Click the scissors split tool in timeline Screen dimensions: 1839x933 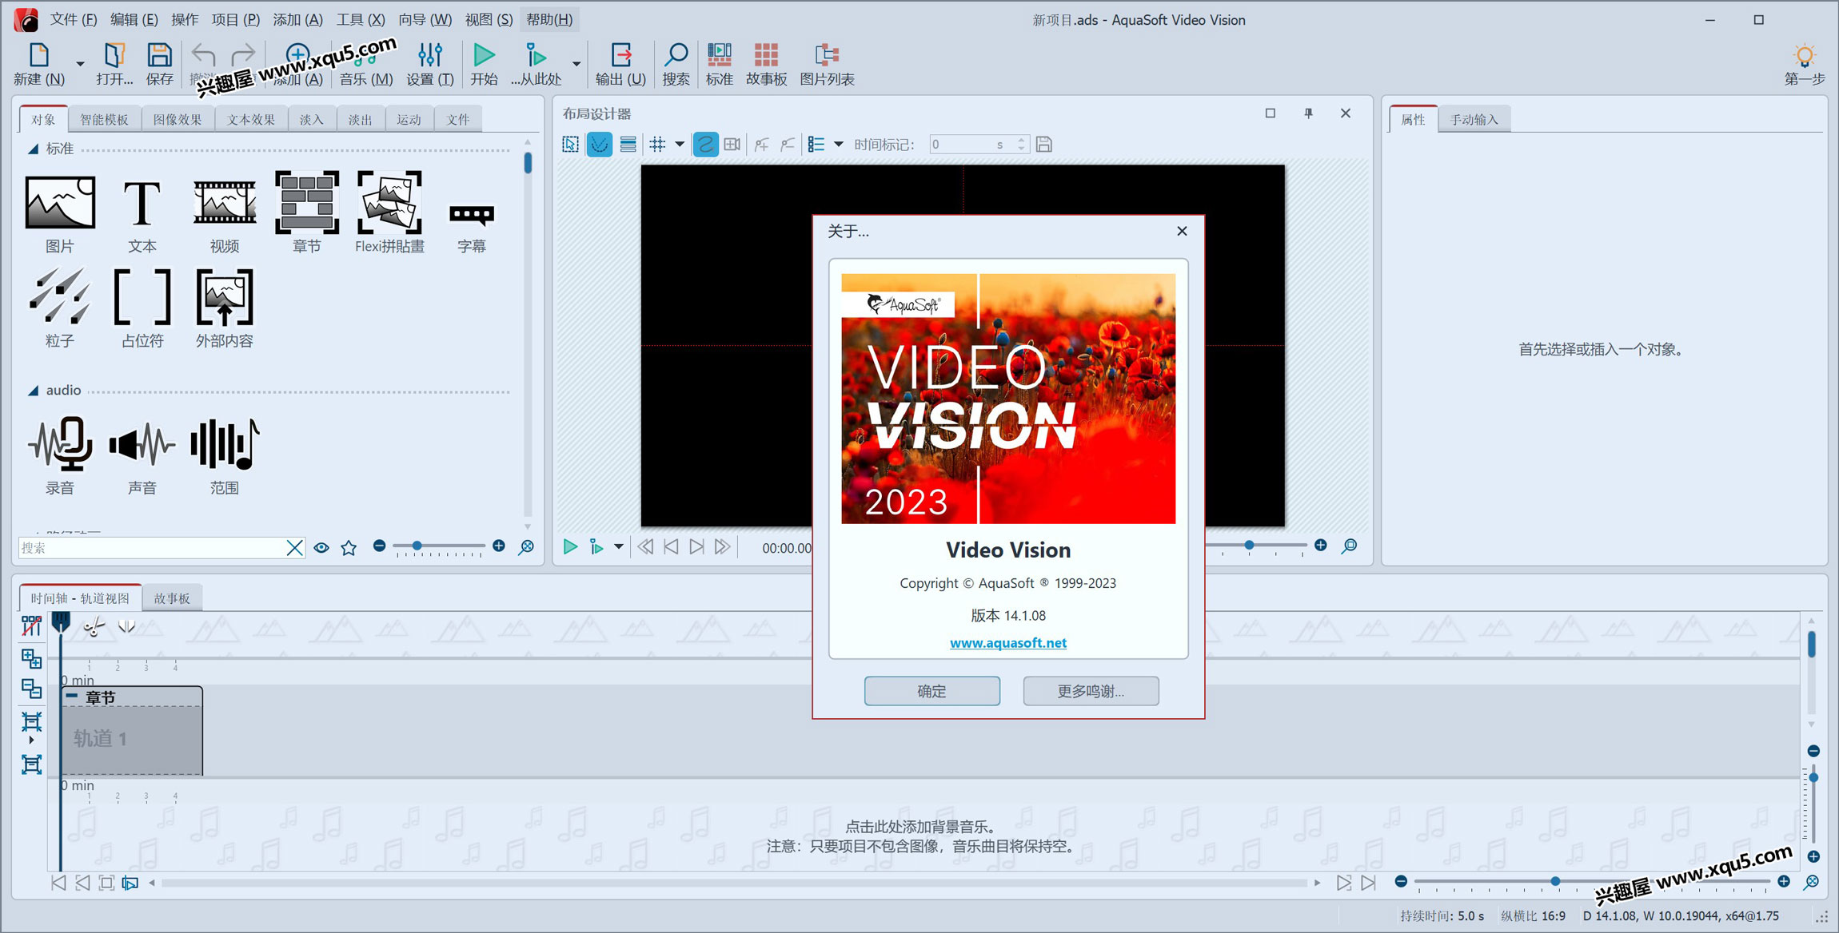point(94,627)
